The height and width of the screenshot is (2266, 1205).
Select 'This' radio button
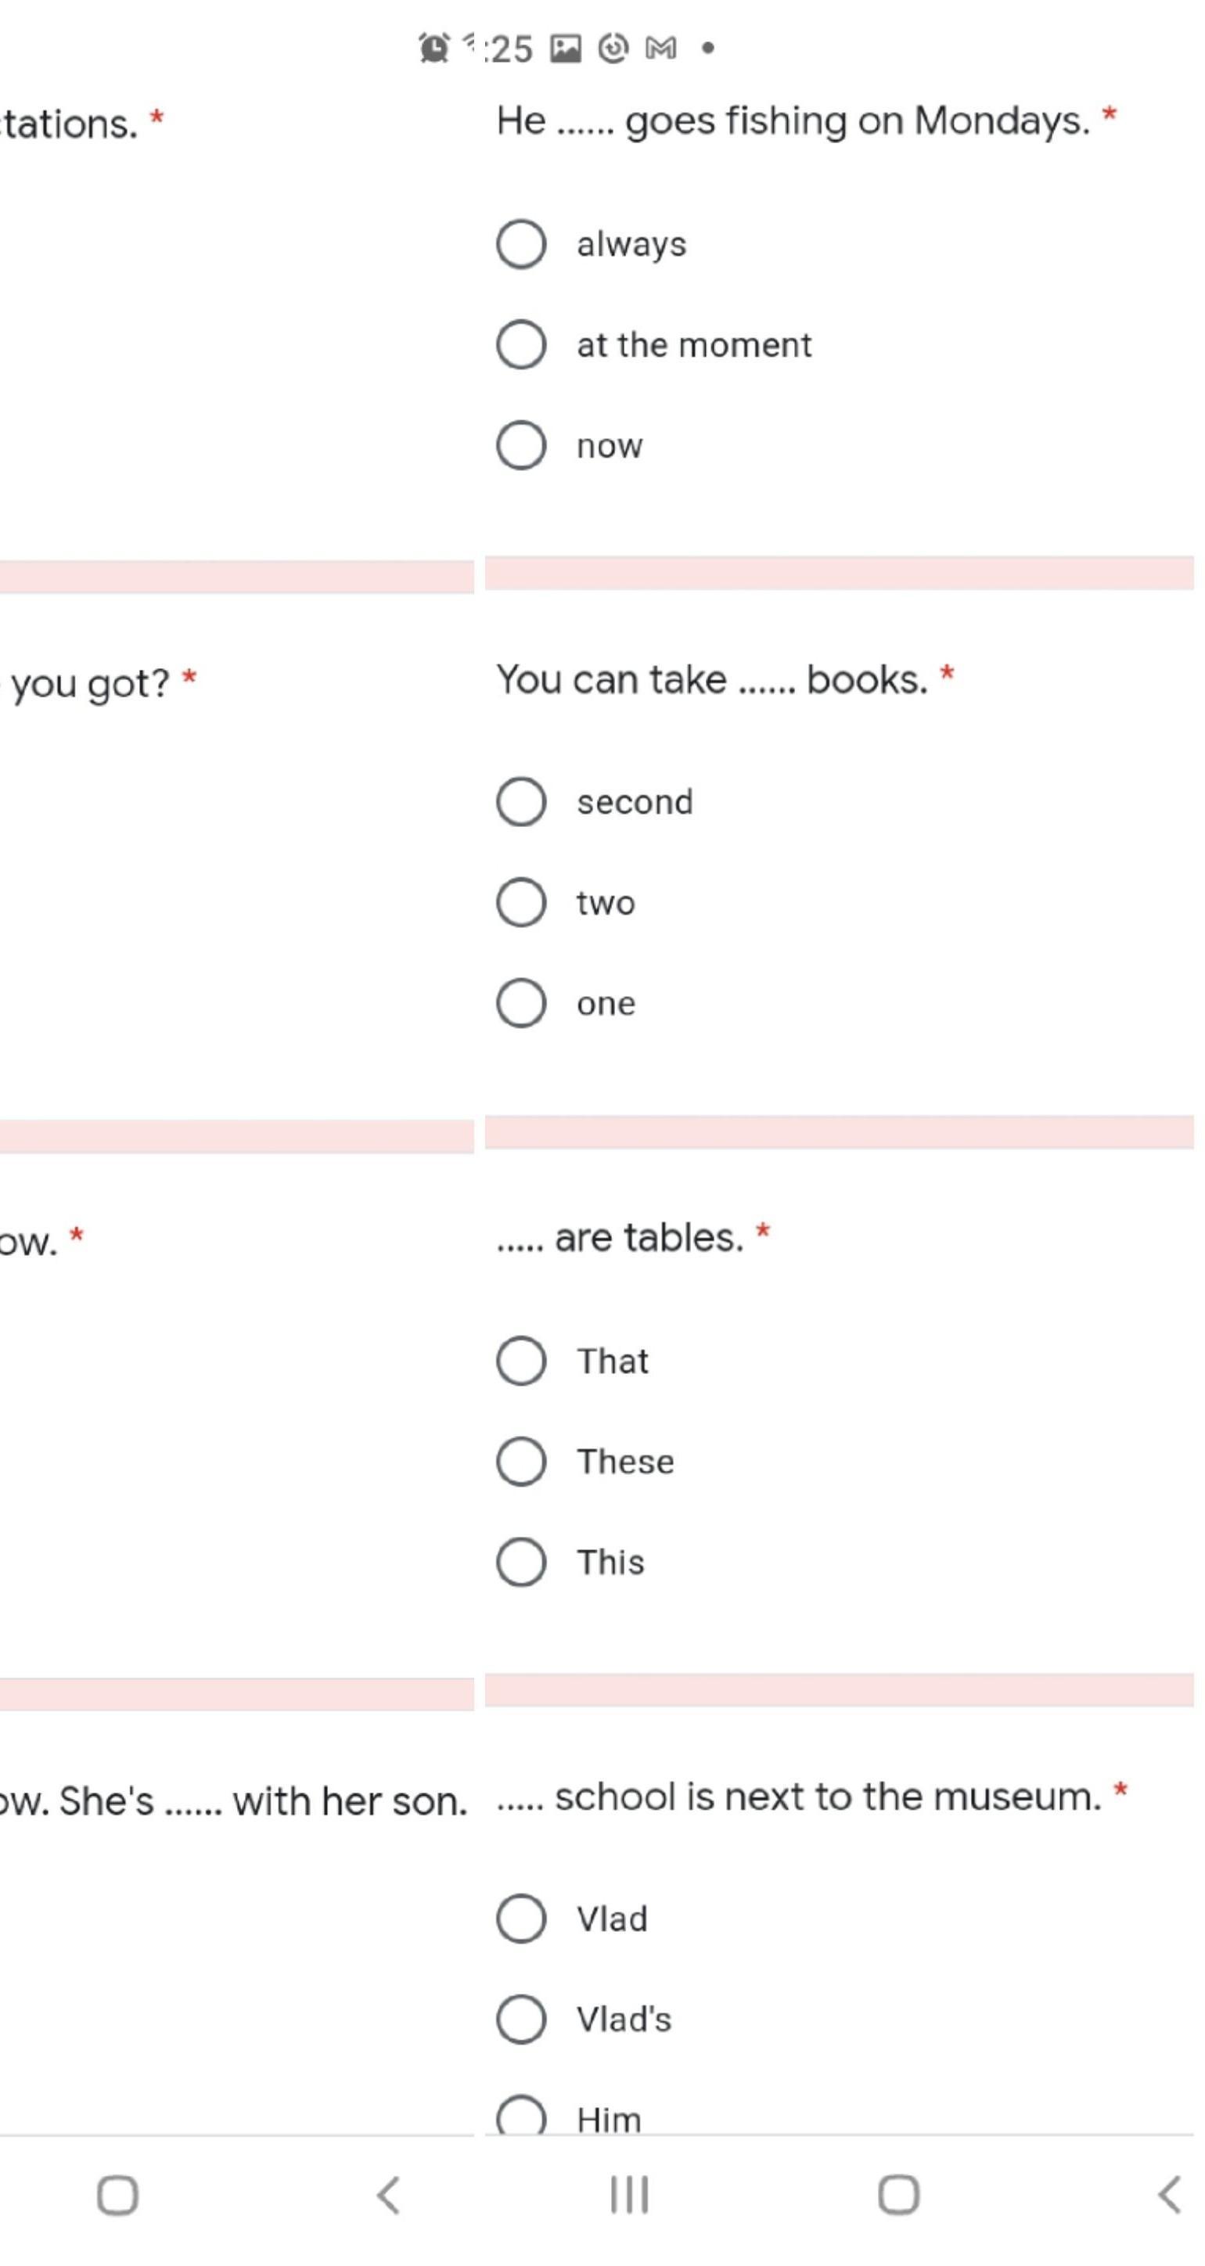coord(522,1563)
